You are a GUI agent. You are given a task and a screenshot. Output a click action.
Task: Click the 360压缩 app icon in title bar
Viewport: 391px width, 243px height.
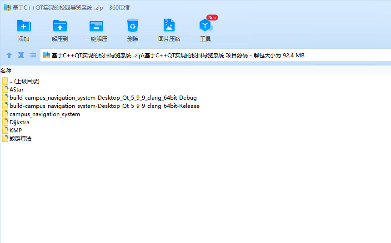7,7
